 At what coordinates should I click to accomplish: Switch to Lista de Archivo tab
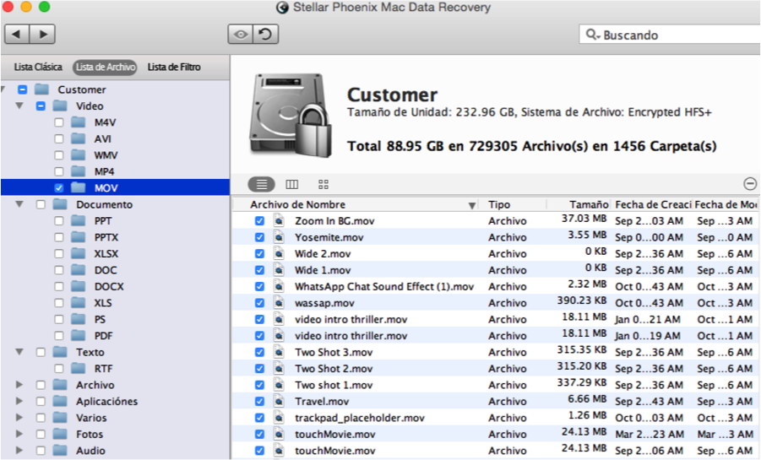[106, 67]
